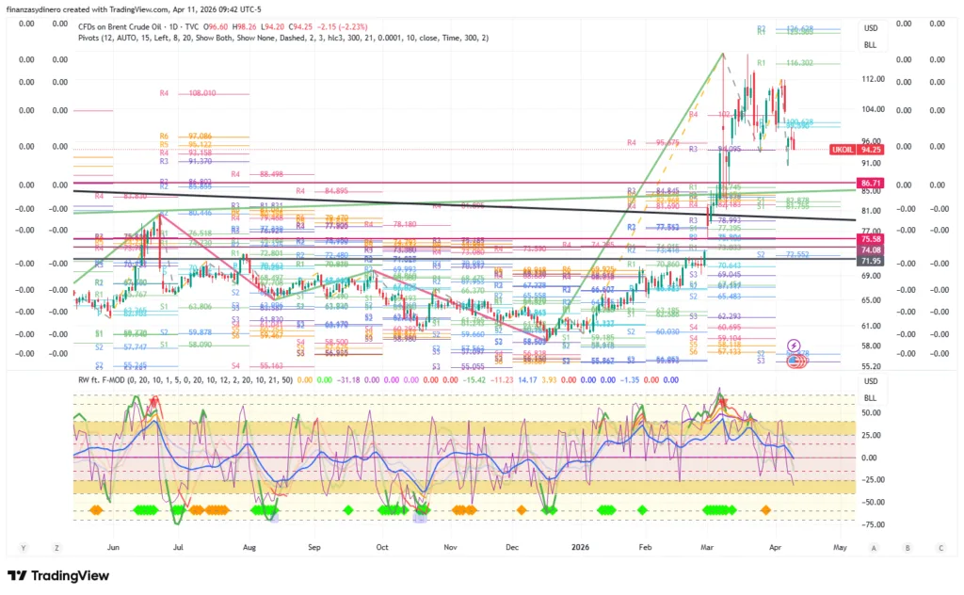The height and width of the screenshot is (595, 964).
Task: Click the red UKOIL price label
Action: point(843,150)
